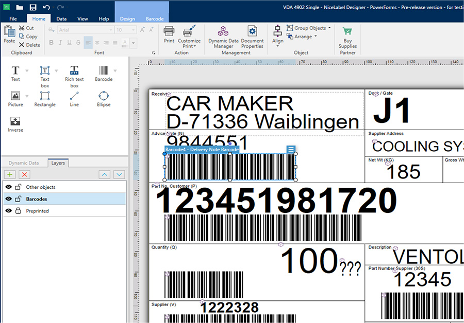Click Delete in Clipboard group
The image size is (464, 323).
pos(29,45)
